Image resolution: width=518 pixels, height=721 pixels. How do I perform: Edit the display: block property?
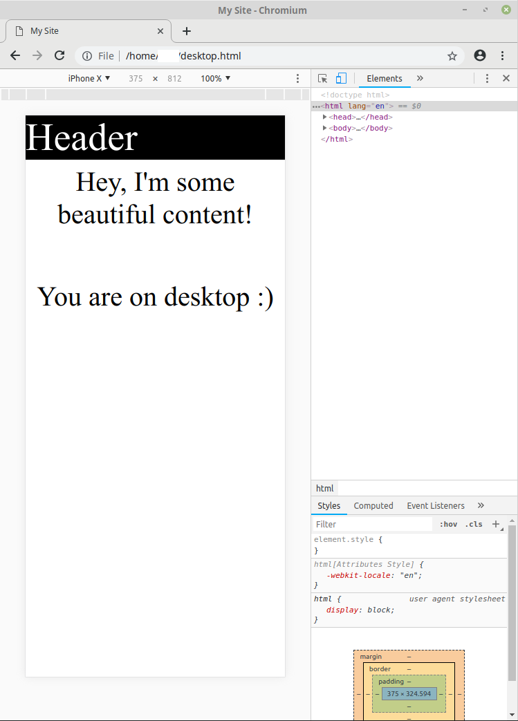coord(360,610)
